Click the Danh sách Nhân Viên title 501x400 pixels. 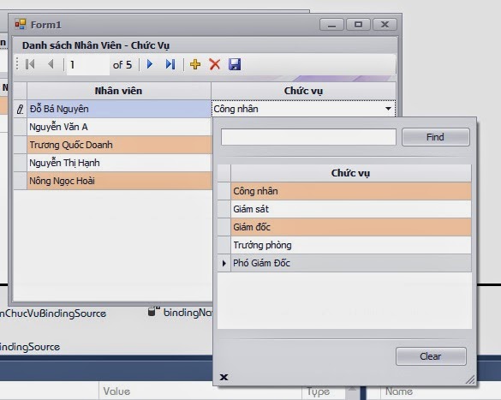(x=96, y=45)
